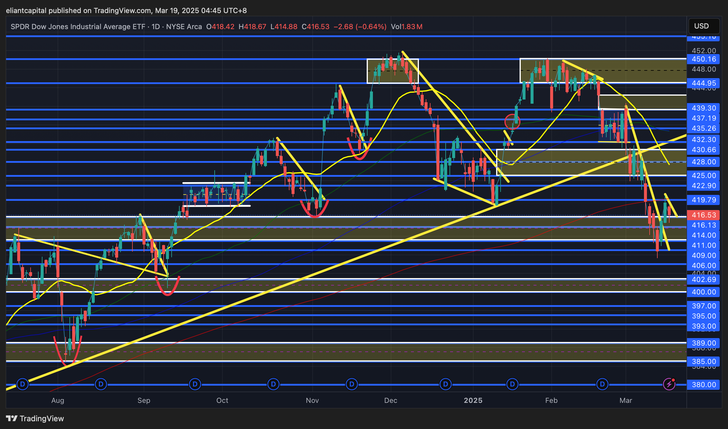Click the SPDR Dow Jones symbol title
Viewport: 728px width, 429px height.
(x=78, y=27)
